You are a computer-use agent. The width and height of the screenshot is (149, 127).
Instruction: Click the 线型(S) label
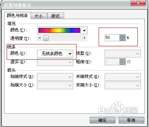coord(84,53)
